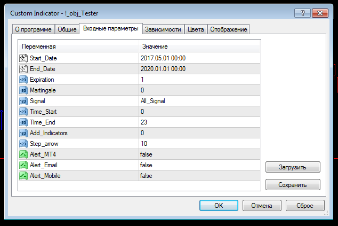Open the question mark help button
The image size is (338, 226).
click(302, 13)
